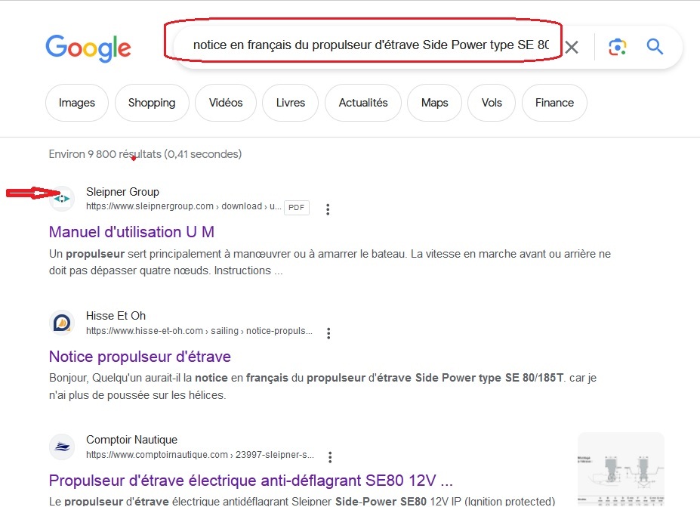Click the comptoirnautique.com URL breadcrumb
This screenshot has width=700, height=507.
point(200,455)
